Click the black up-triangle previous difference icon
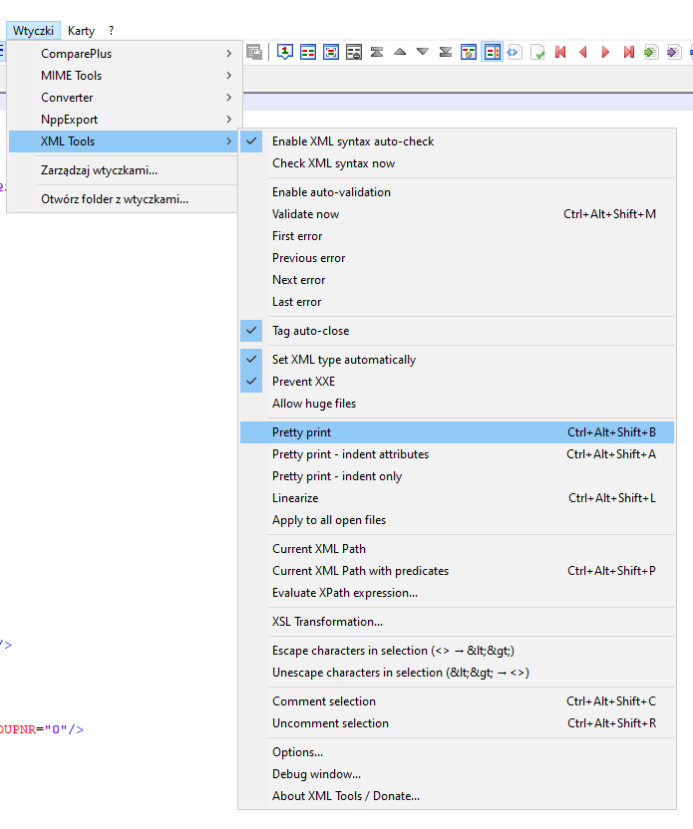Image resolution: width=693 pixels, height=829 pixels. pyautogui.click(x=400, y=52)
